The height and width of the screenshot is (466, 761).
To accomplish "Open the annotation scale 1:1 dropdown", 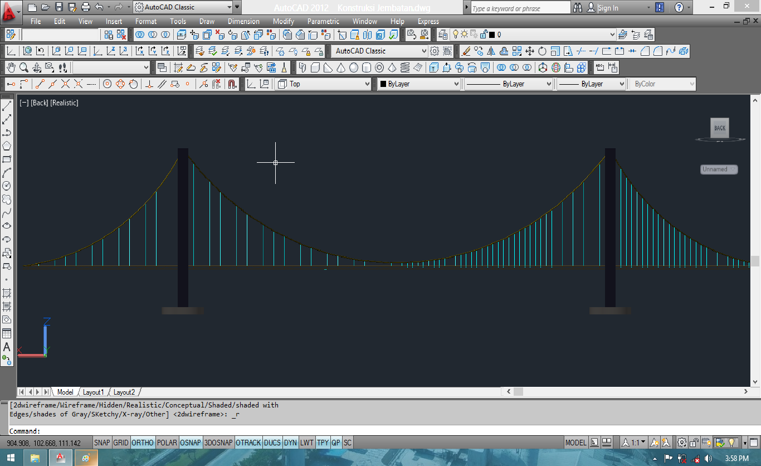I will pos(634,443).
